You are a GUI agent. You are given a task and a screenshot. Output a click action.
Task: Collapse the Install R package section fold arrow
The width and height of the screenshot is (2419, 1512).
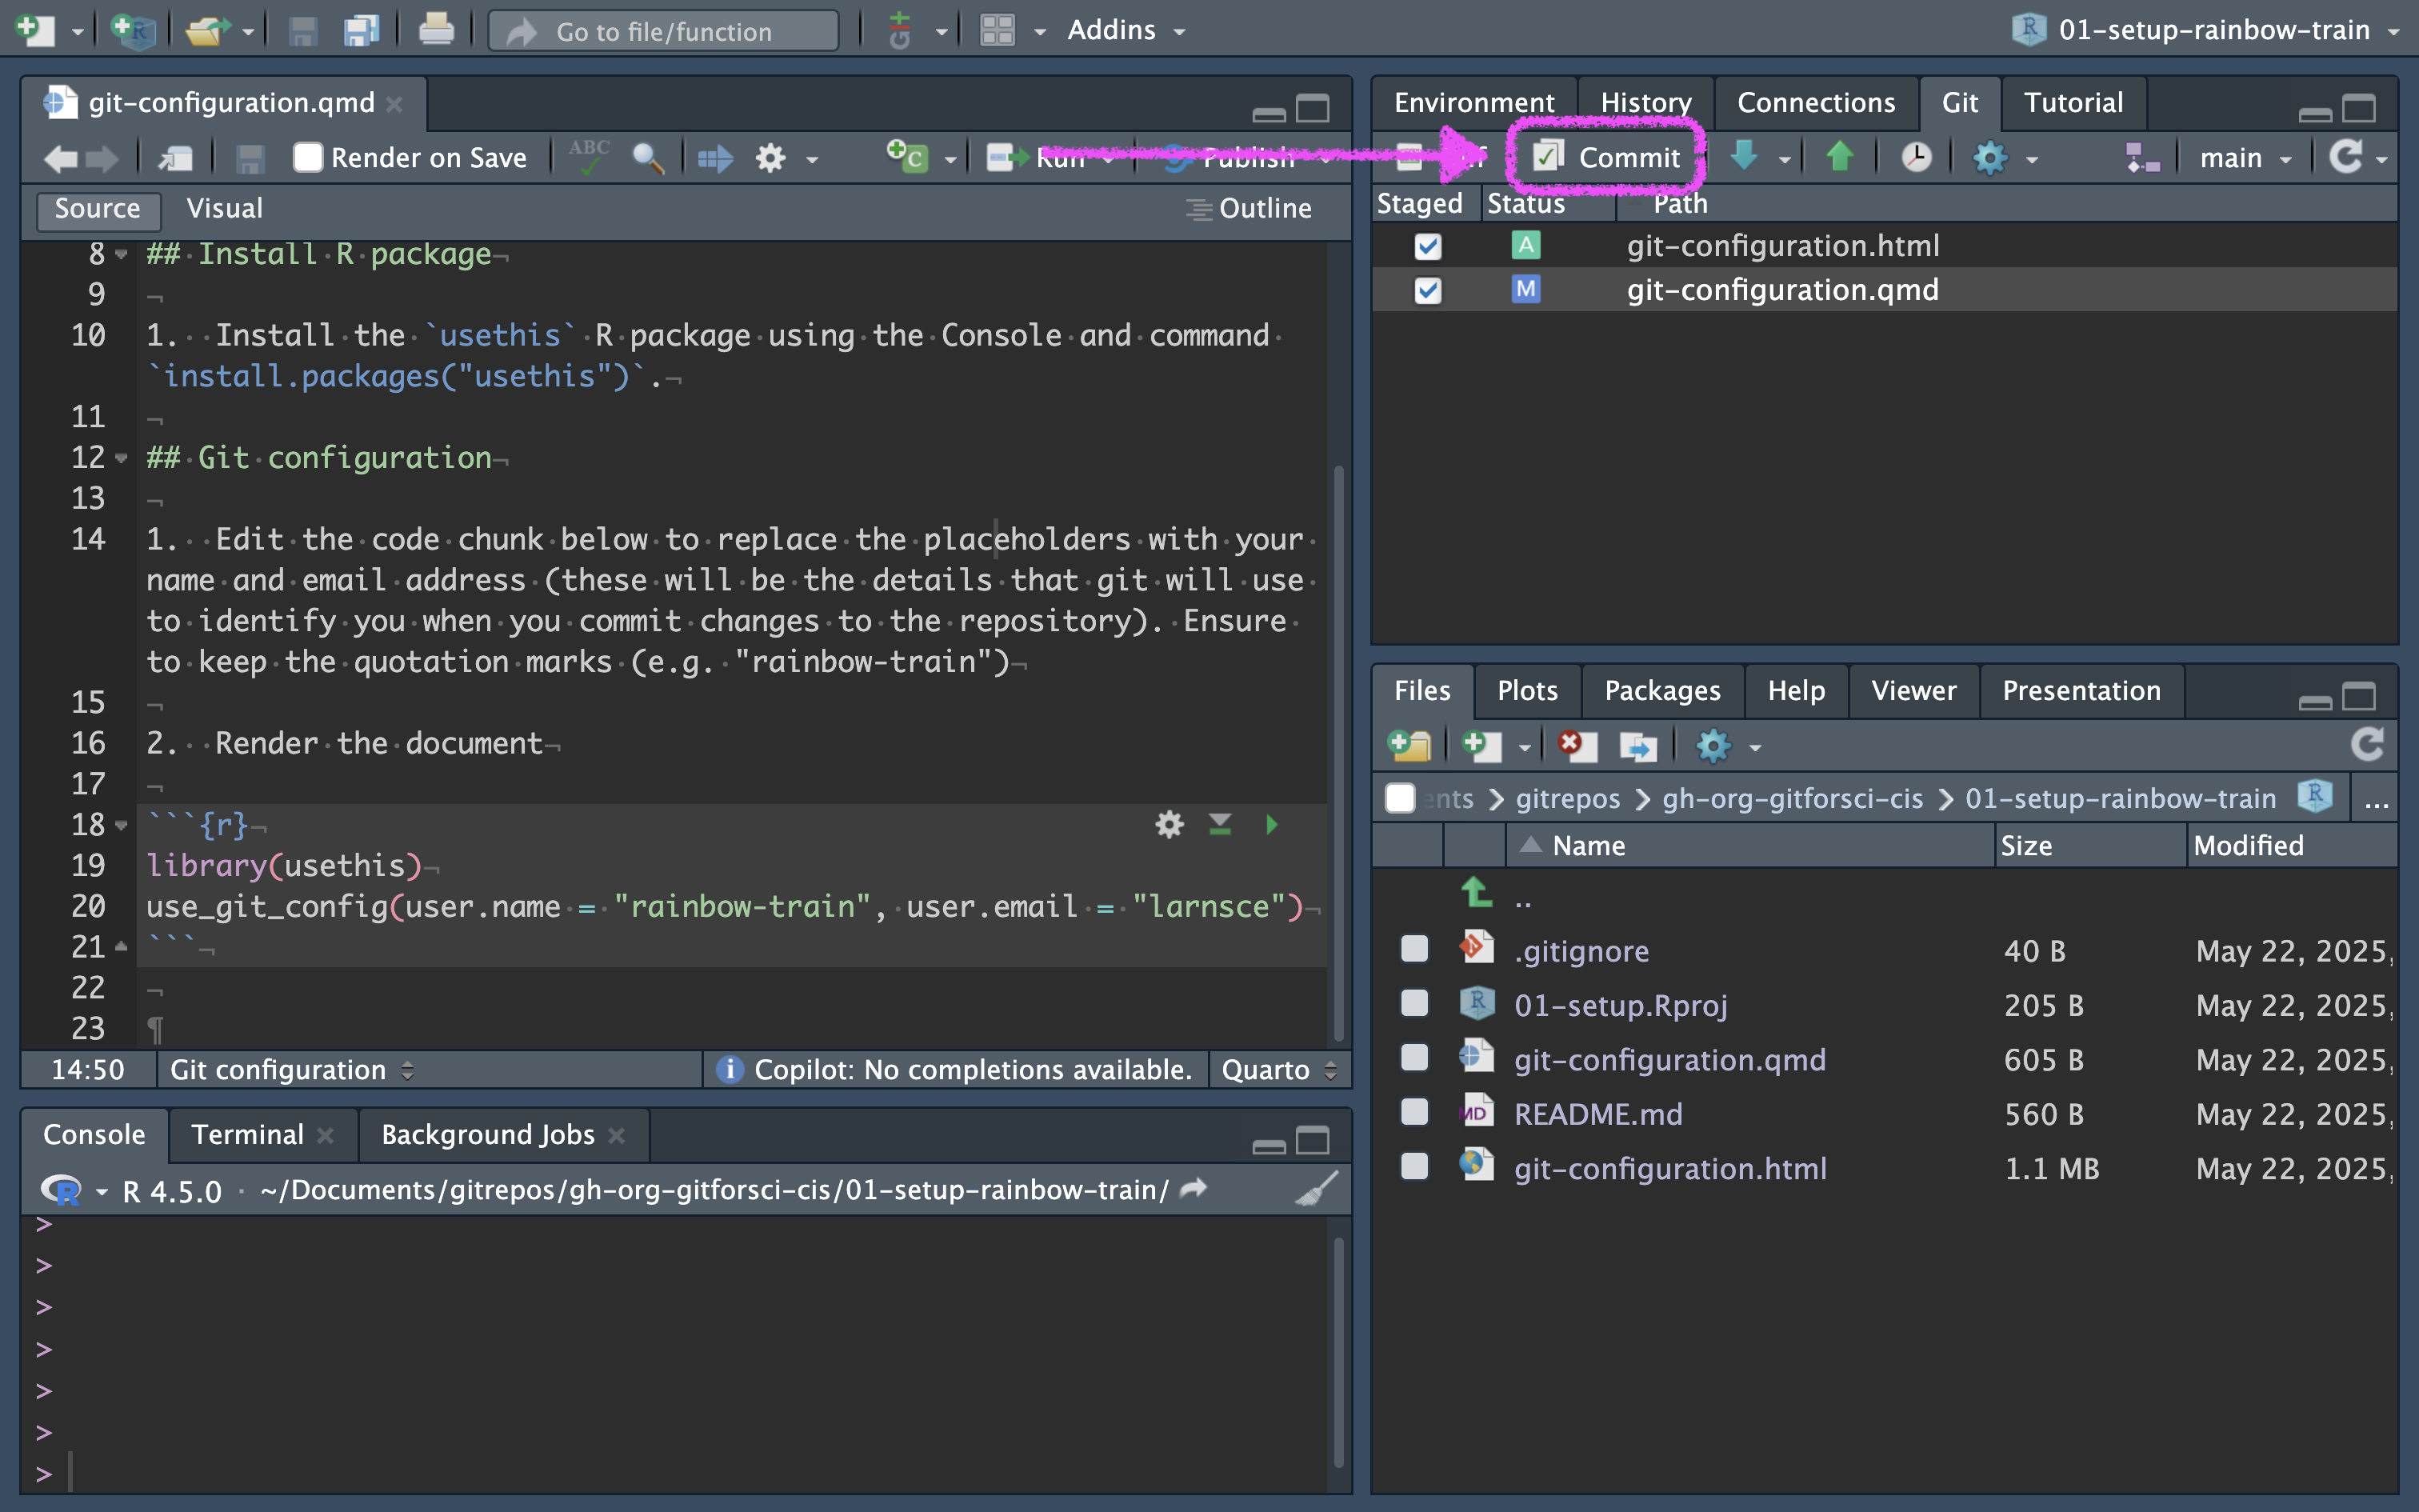[122, 254]
